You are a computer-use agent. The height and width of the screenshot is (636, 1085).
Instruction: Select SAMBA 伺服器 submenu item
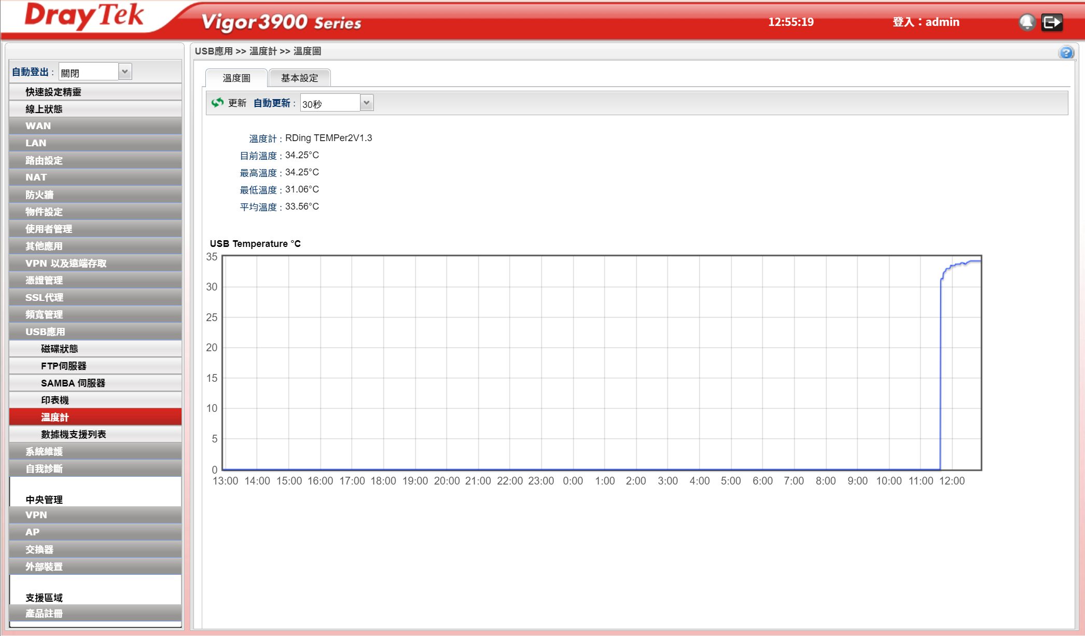click(95, 383)
